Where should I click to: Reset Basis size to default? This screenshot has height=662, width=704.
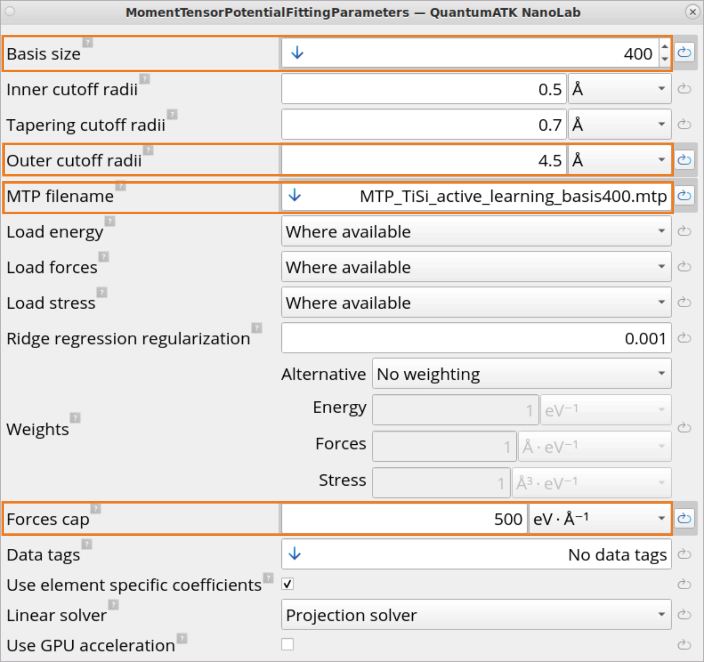[684, 53]
